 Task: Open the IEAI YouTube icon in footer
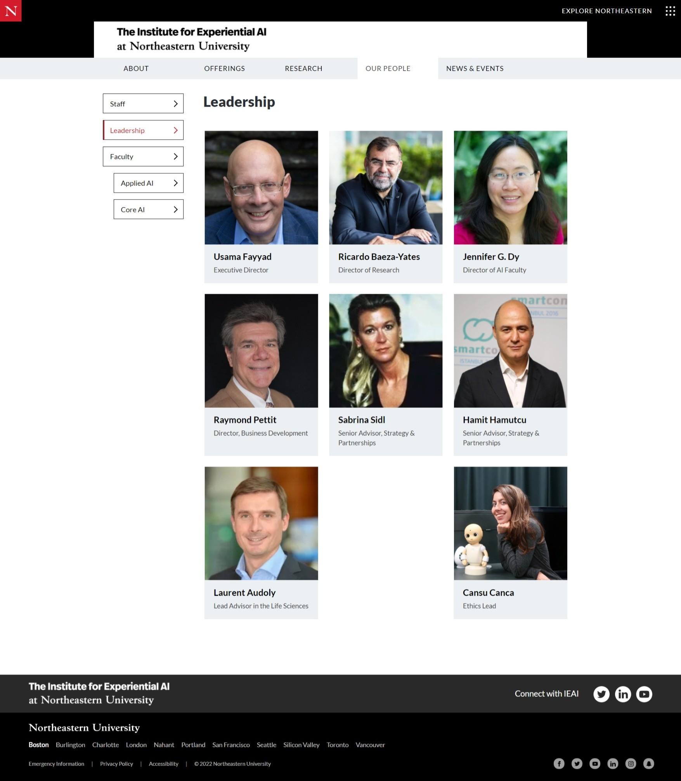tap(644, 694)
